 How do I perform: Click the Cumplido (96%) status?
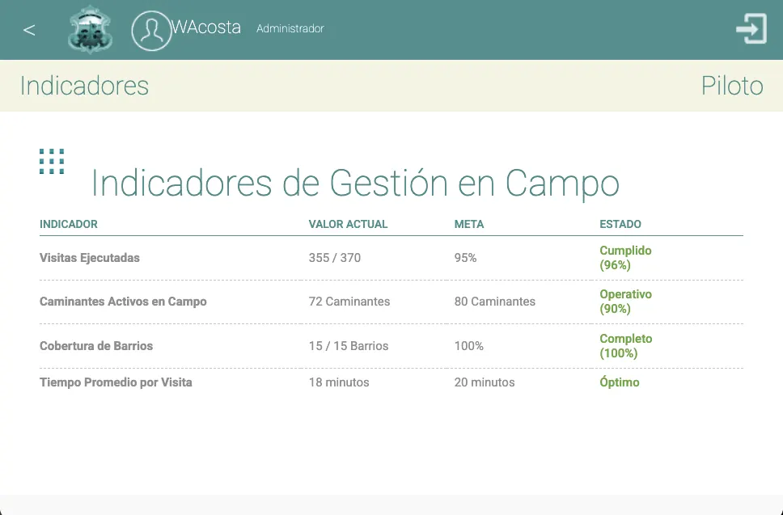tap(626, 257)
